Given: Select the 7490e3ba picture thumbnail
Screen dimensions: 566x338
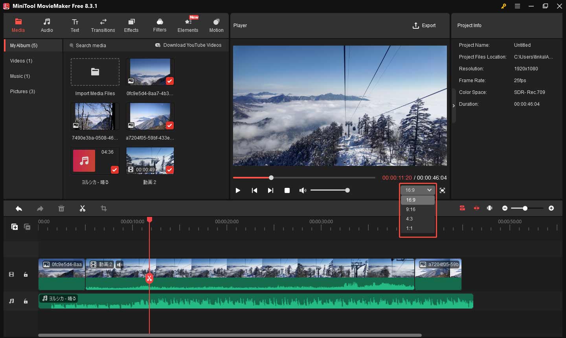Looking at the screenshot, I should pyautogui.click(x=95, y=116).
